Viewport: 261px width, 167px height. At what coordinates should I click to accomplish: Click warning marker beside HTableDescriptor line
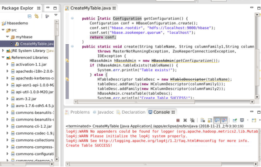(x=67, y=79)
